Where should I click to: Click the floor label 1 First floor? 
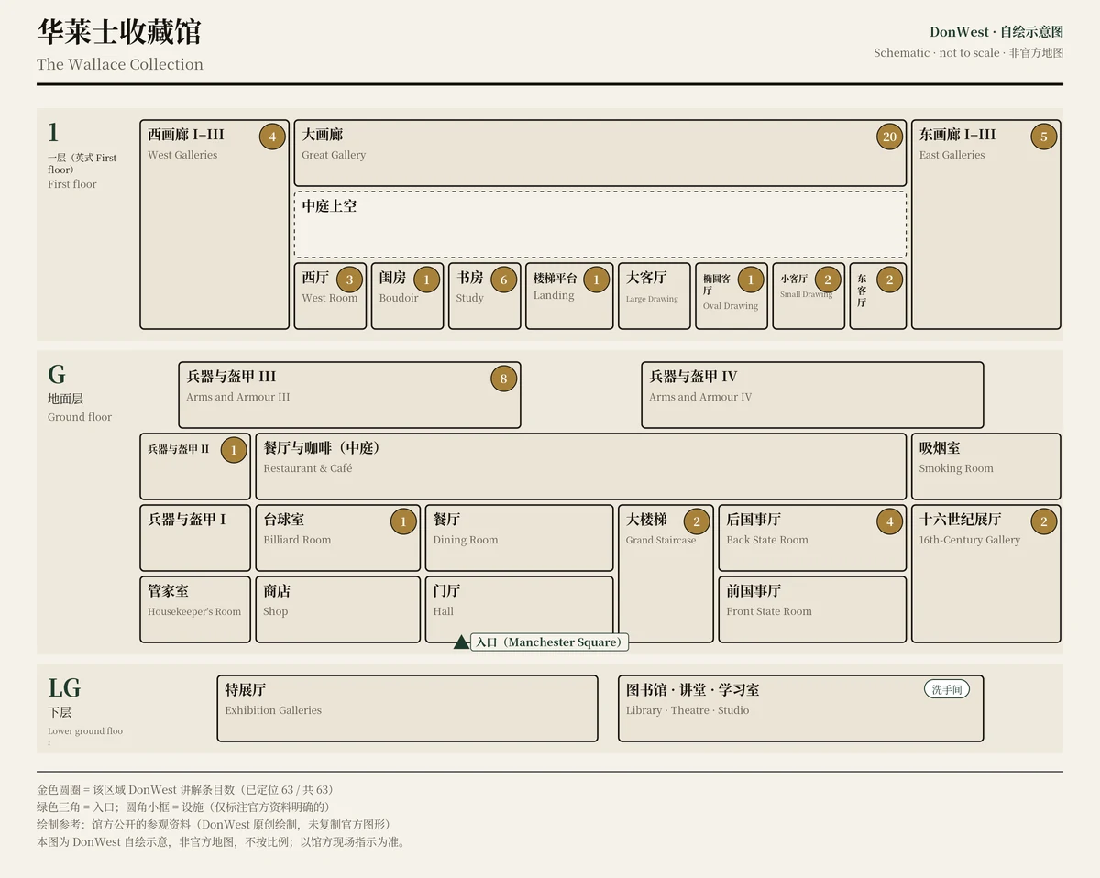click(83, 156)
